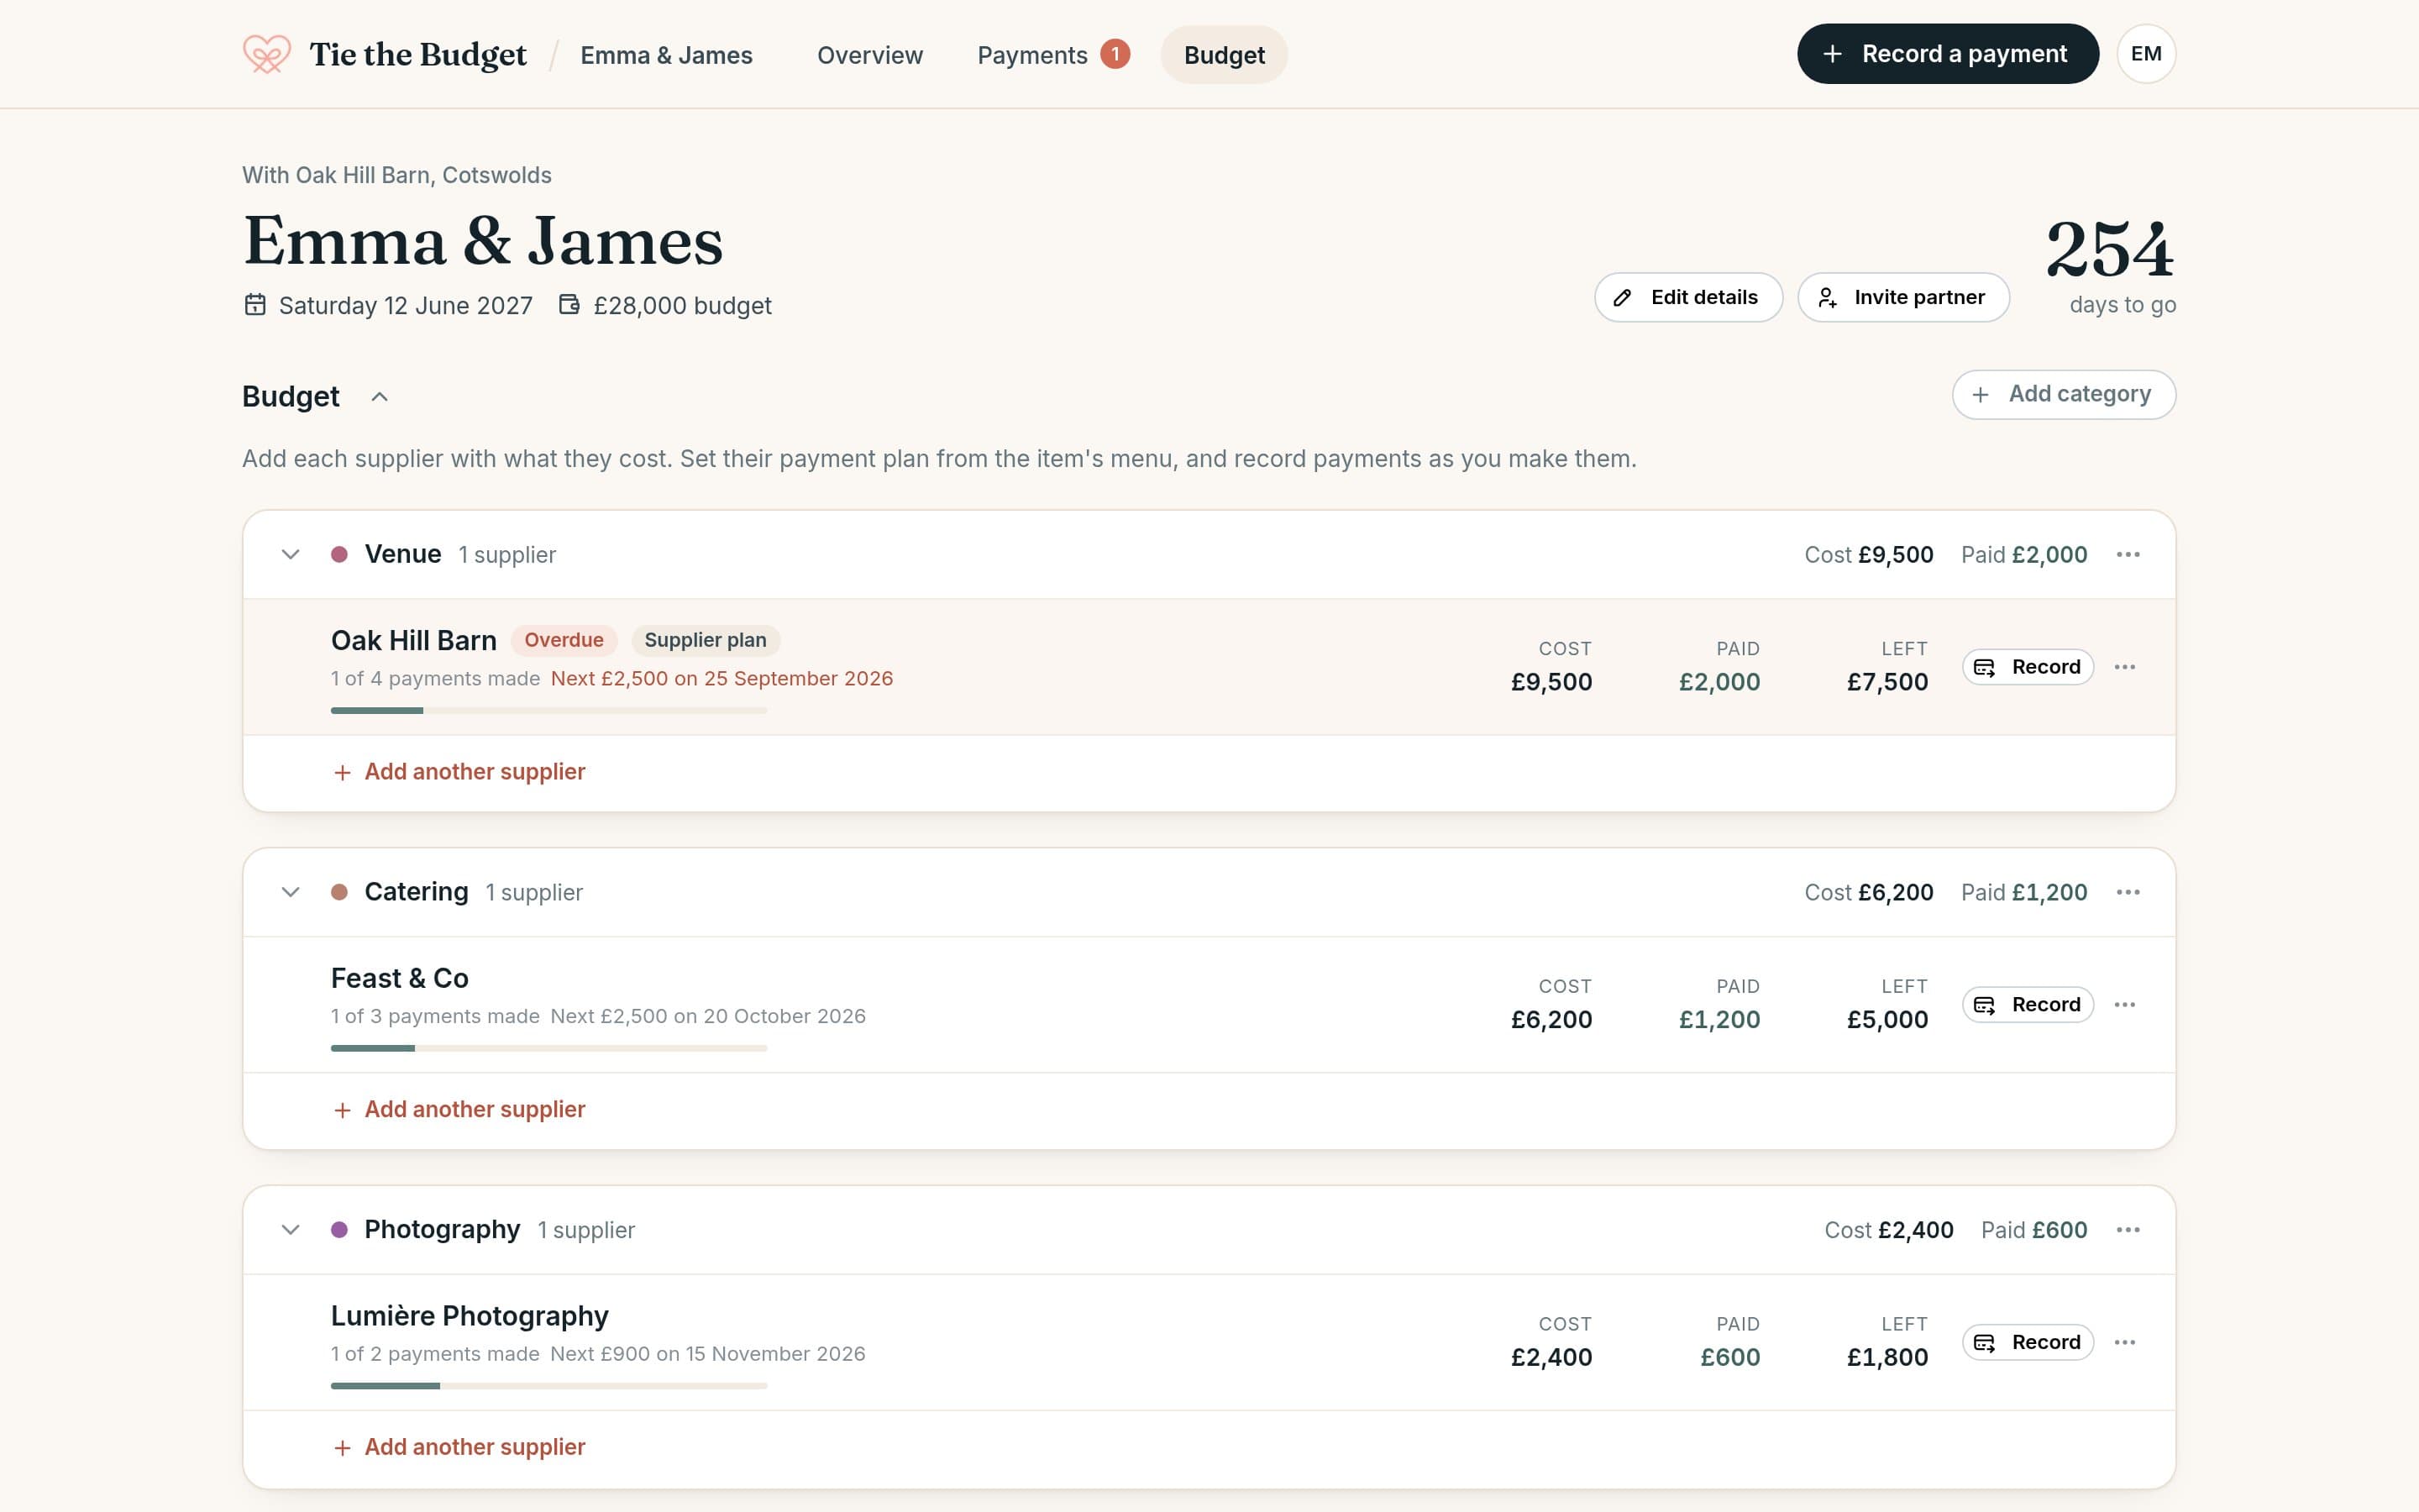Click the Oak Hill Barn supplier name
The height and width of the screenshot is (1512, 2419).
(x=414, y=641)
